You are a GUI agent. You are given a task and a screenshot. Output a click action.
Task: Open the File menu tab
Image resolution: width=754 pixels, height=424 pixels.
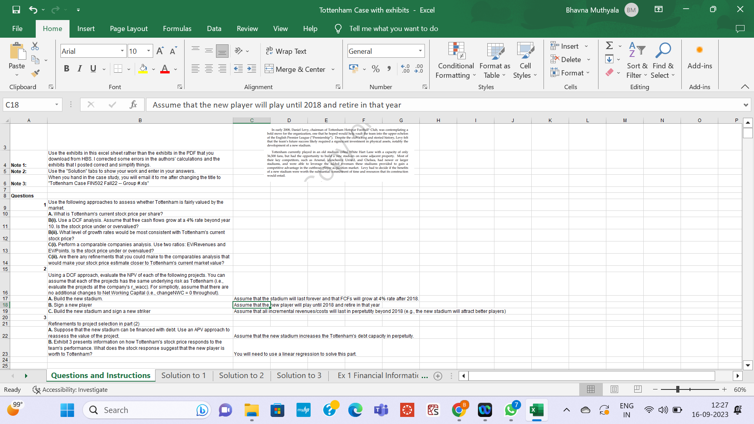[17, 29]
